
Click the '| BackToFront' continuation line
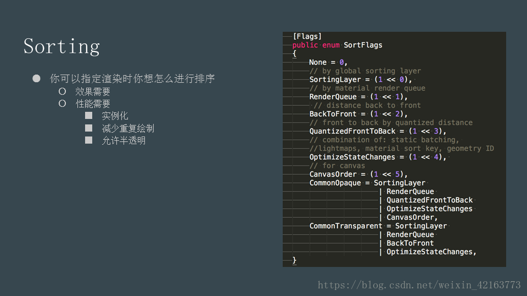click(x=406, y=243)
